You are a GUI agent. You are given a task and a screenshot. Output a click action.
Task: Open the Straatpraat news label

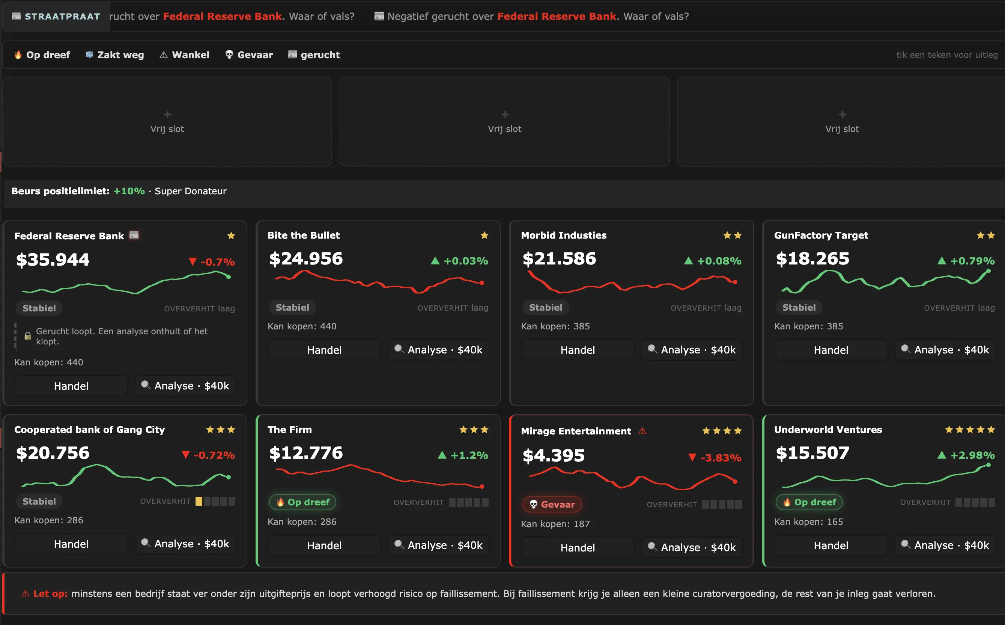tap(57, 17)
